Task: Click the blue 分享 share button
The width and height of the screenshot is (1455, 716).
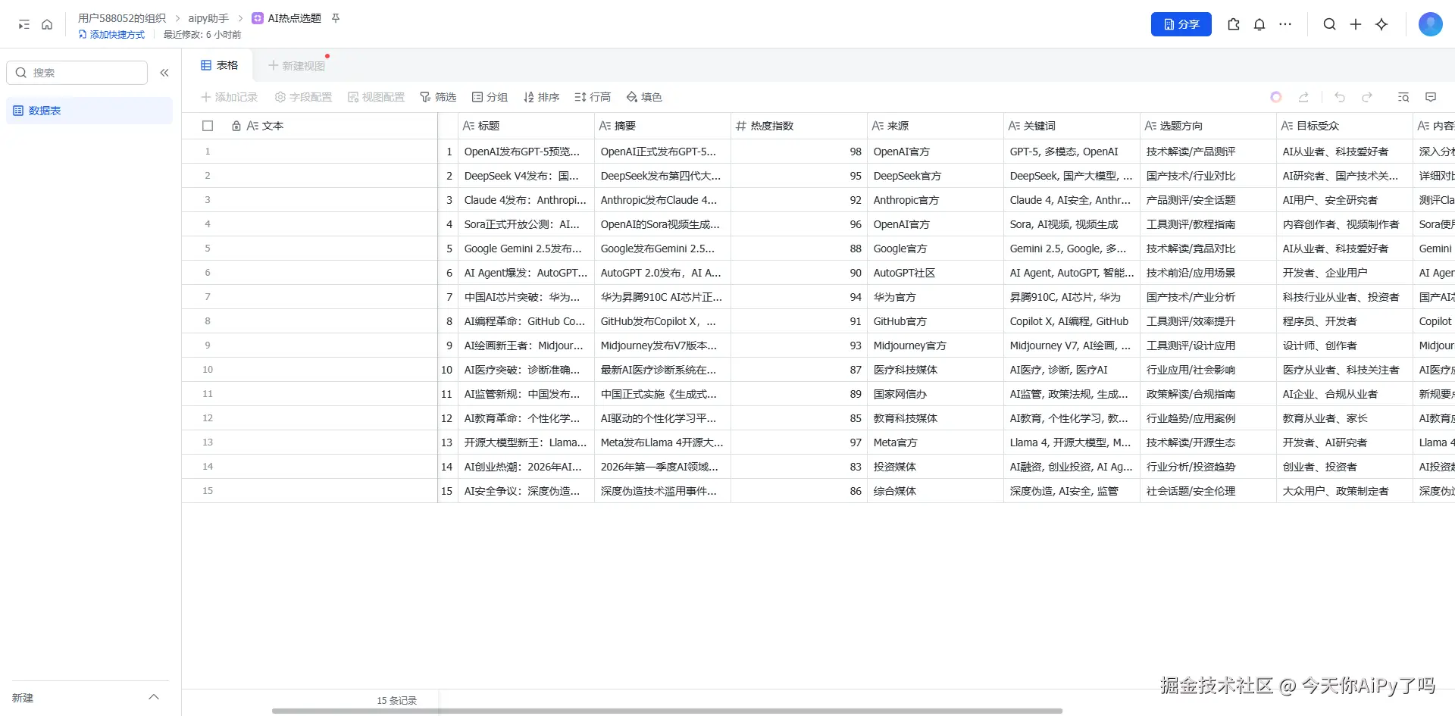Action: tap(1181, 24)
